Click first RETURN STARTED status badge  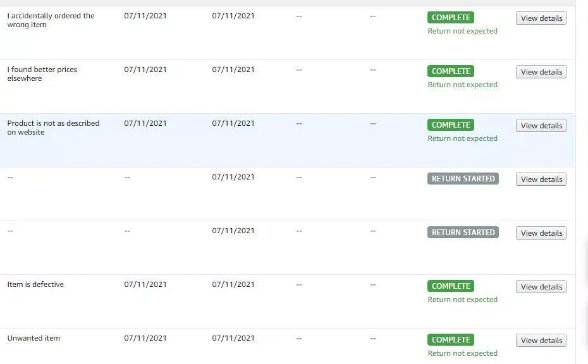coord(463,178)
